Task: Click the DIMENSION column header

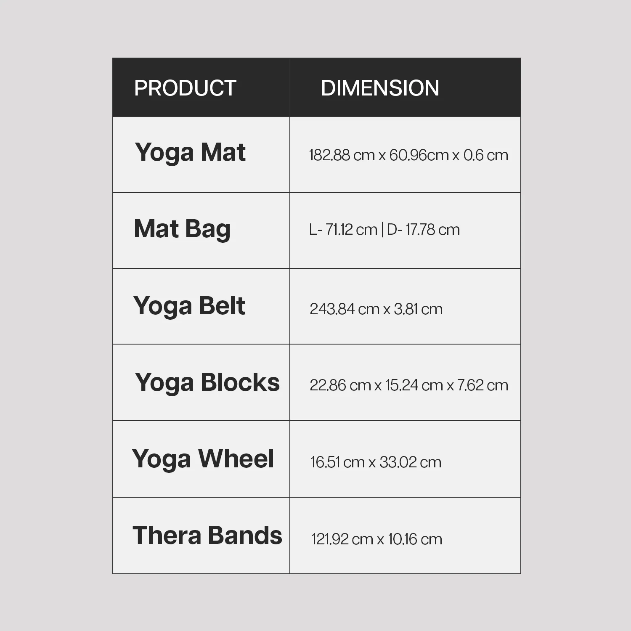Action: [x=380, y=88]
